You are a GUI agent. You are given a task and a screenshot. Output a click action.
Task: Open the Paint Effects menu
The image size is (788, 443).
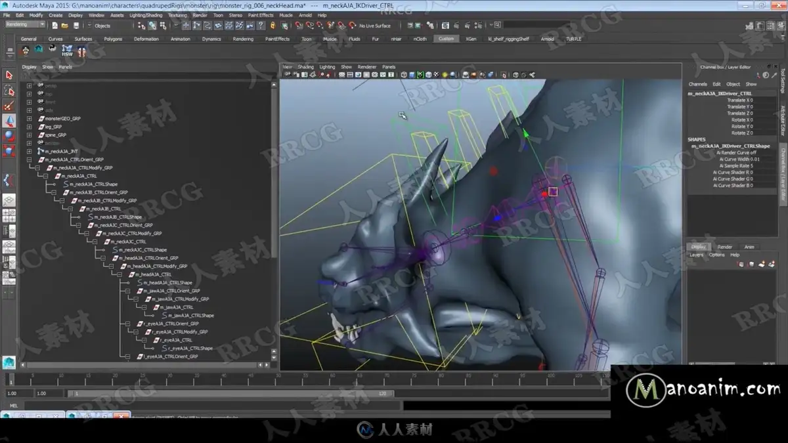tap(261, 15)
